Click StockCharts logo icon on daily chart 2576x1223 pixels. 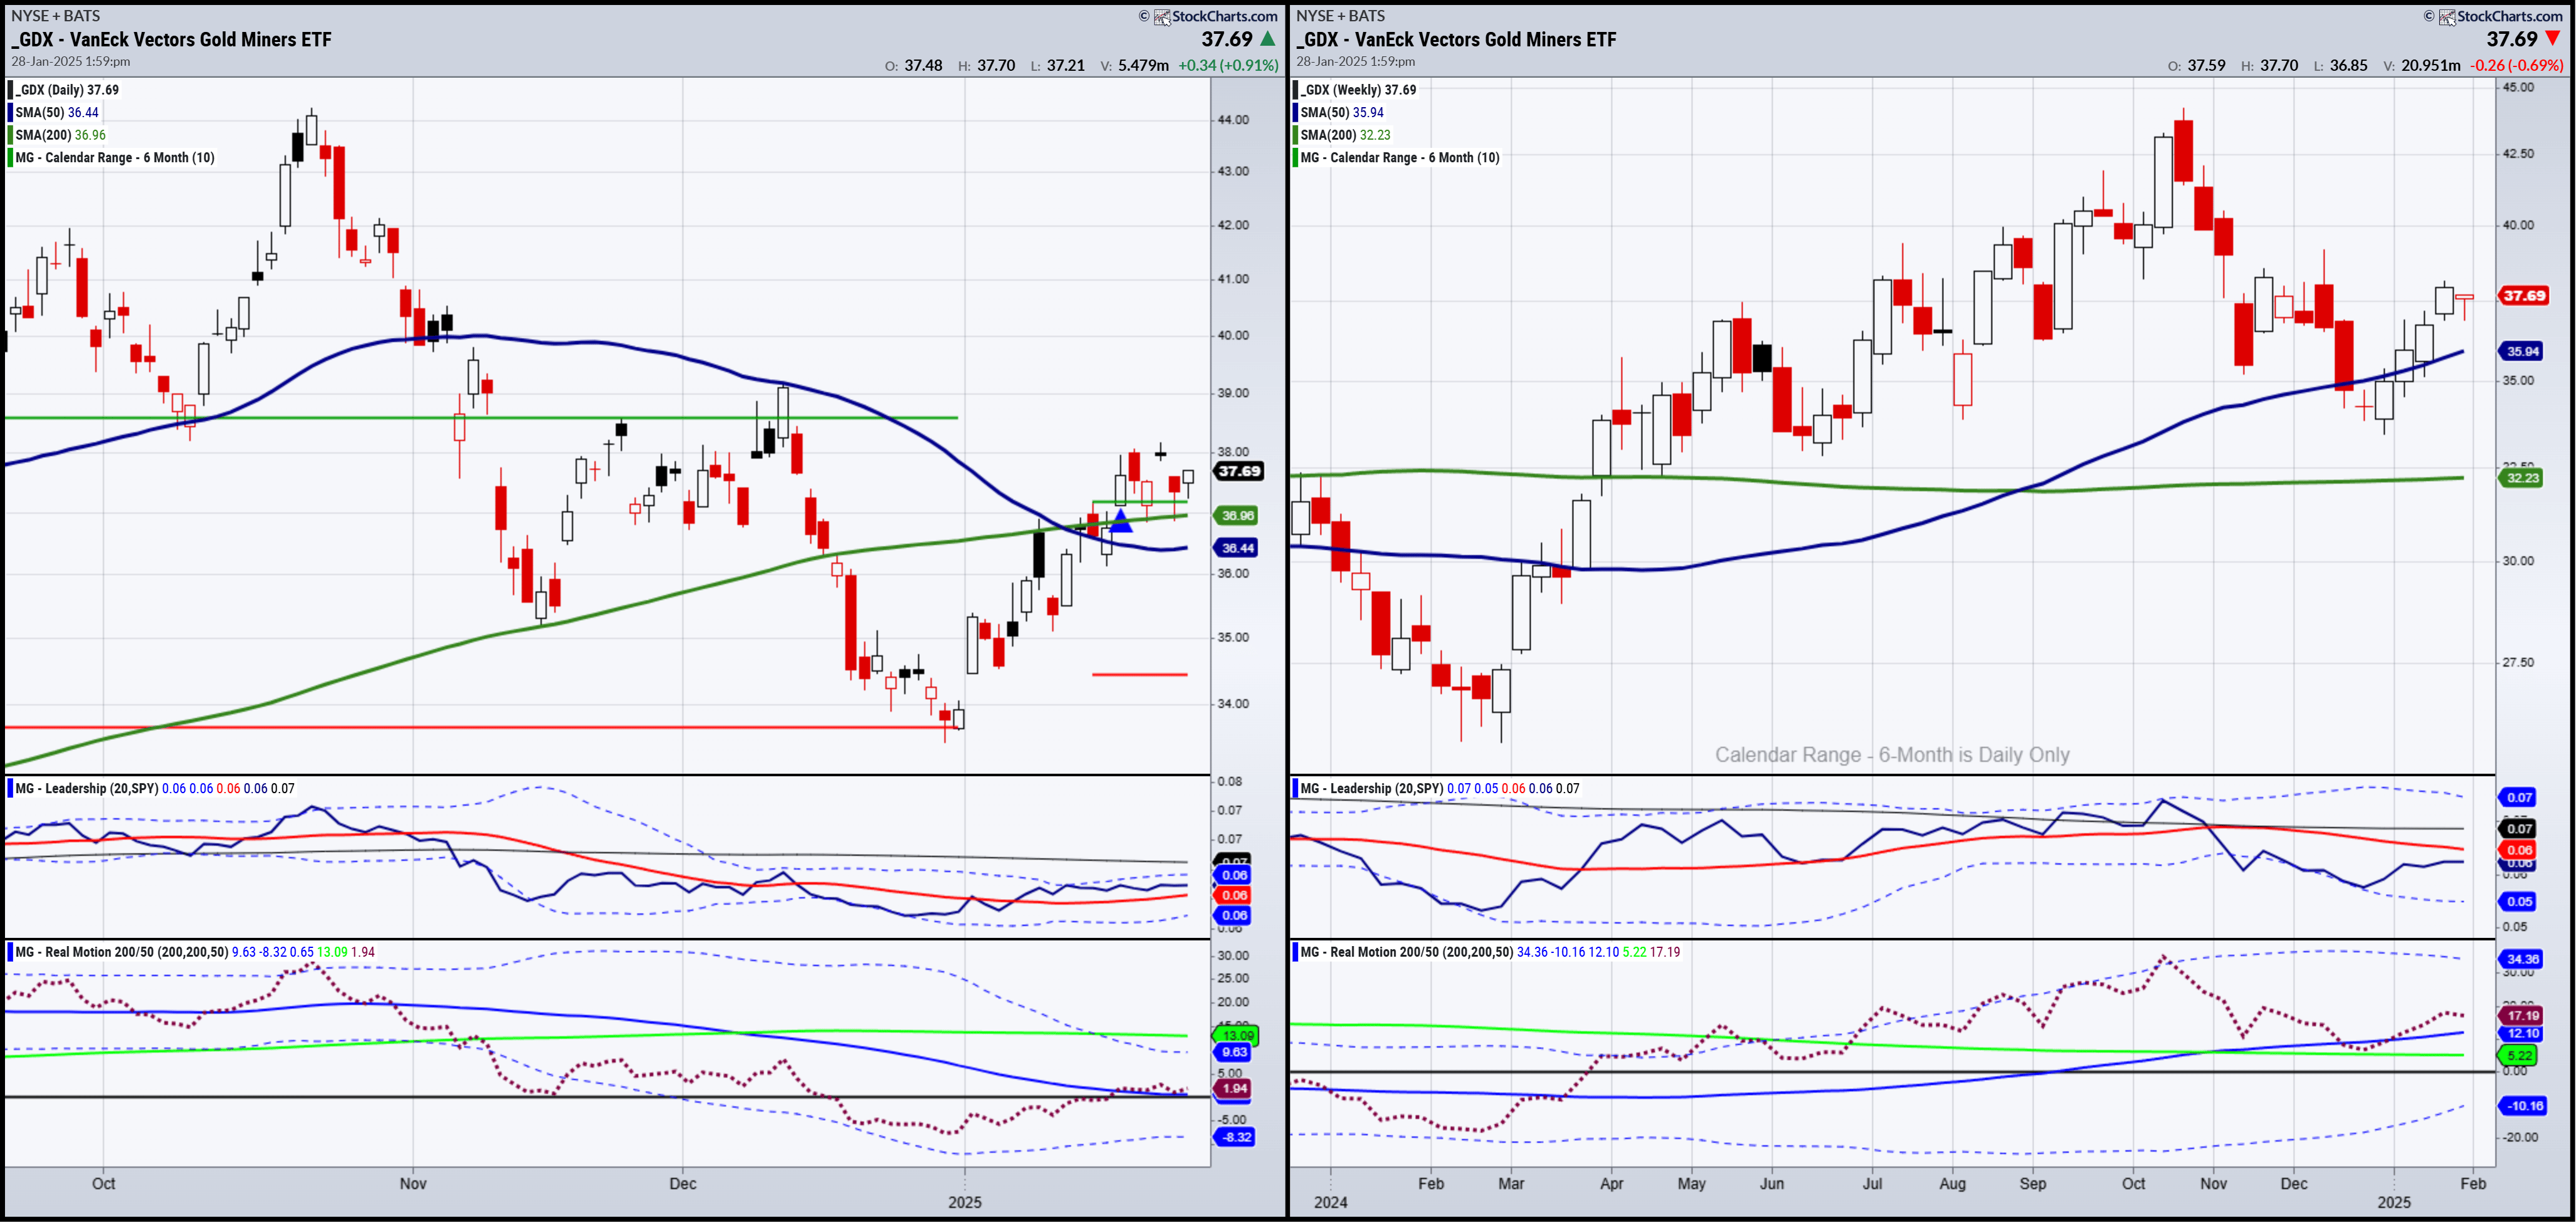click(1162, 17)
